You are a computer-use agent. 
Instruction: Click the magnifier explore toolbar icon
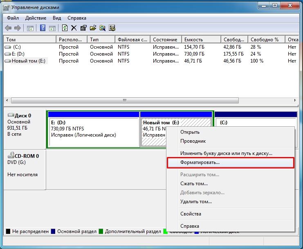(x=102, y=28)
